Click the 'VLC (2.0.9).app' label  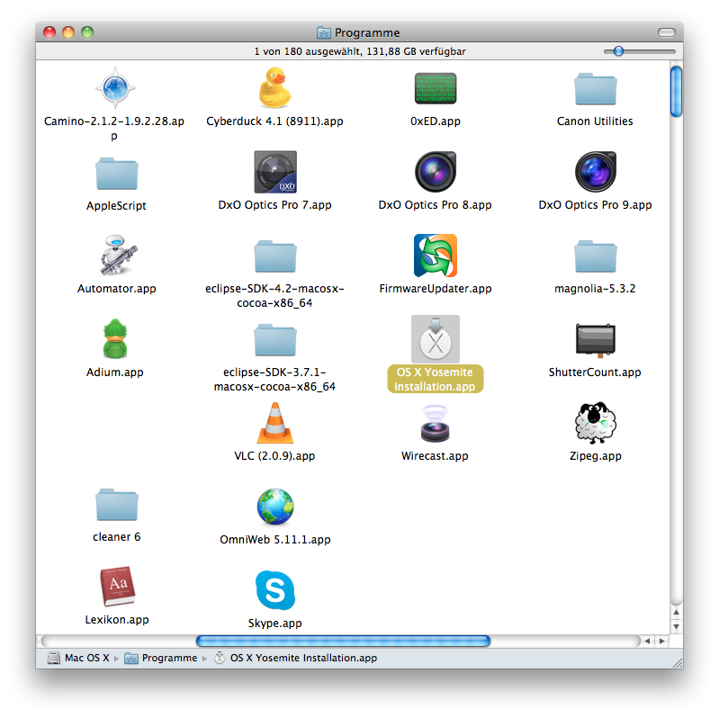[x=274, y=456]
